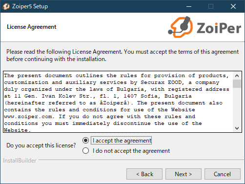Click the 'License Agreement' heading
Screen dimensions: 245x184
pyautogui.click(x=31, y=27)
